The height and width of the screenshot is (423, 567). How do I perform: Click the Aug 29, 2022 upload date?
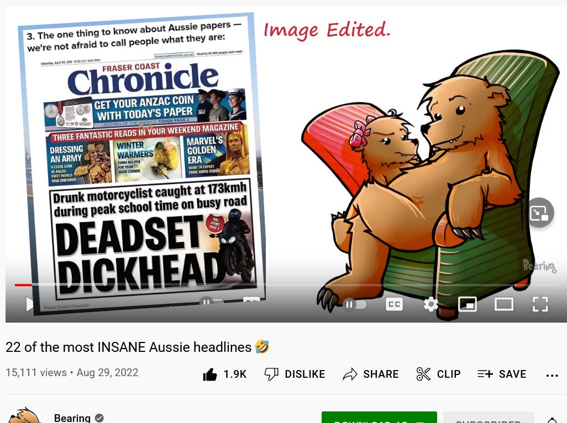click(107, 372)
